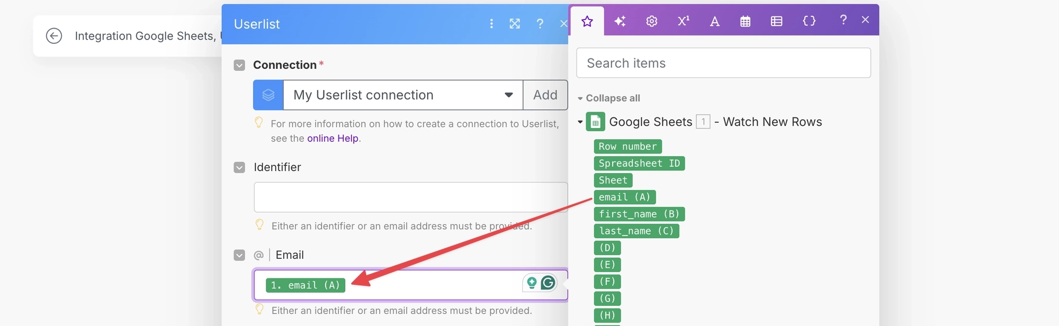Viewport: 1059px width, 326px height.
Task: Close the Userlist module panel
Action: point(563,24)
